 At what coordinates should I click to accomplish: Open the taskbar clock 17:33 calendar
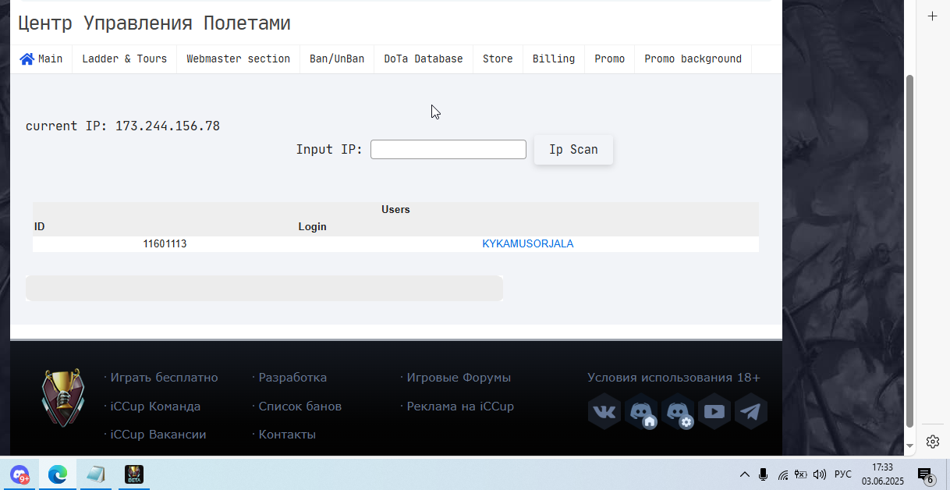click(883, 474)
